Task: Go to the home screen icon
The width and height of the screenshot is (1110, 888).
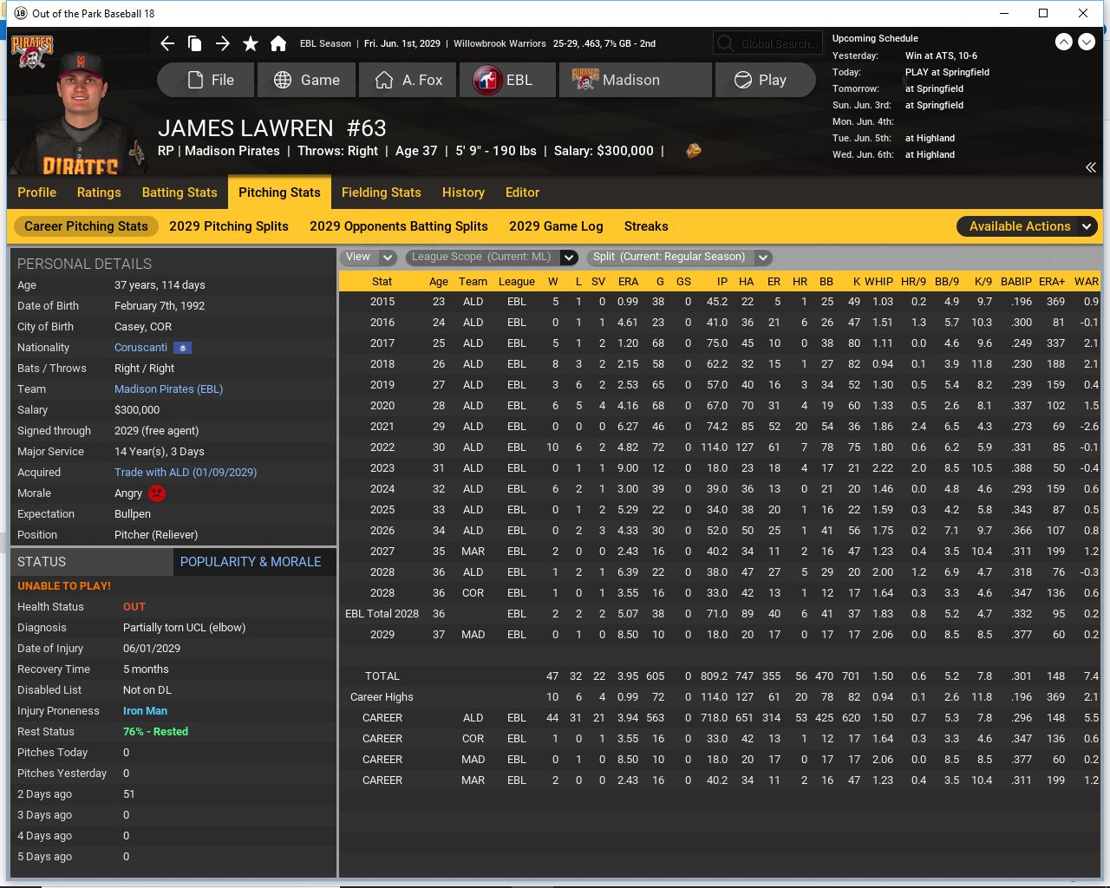Action: 278,43
